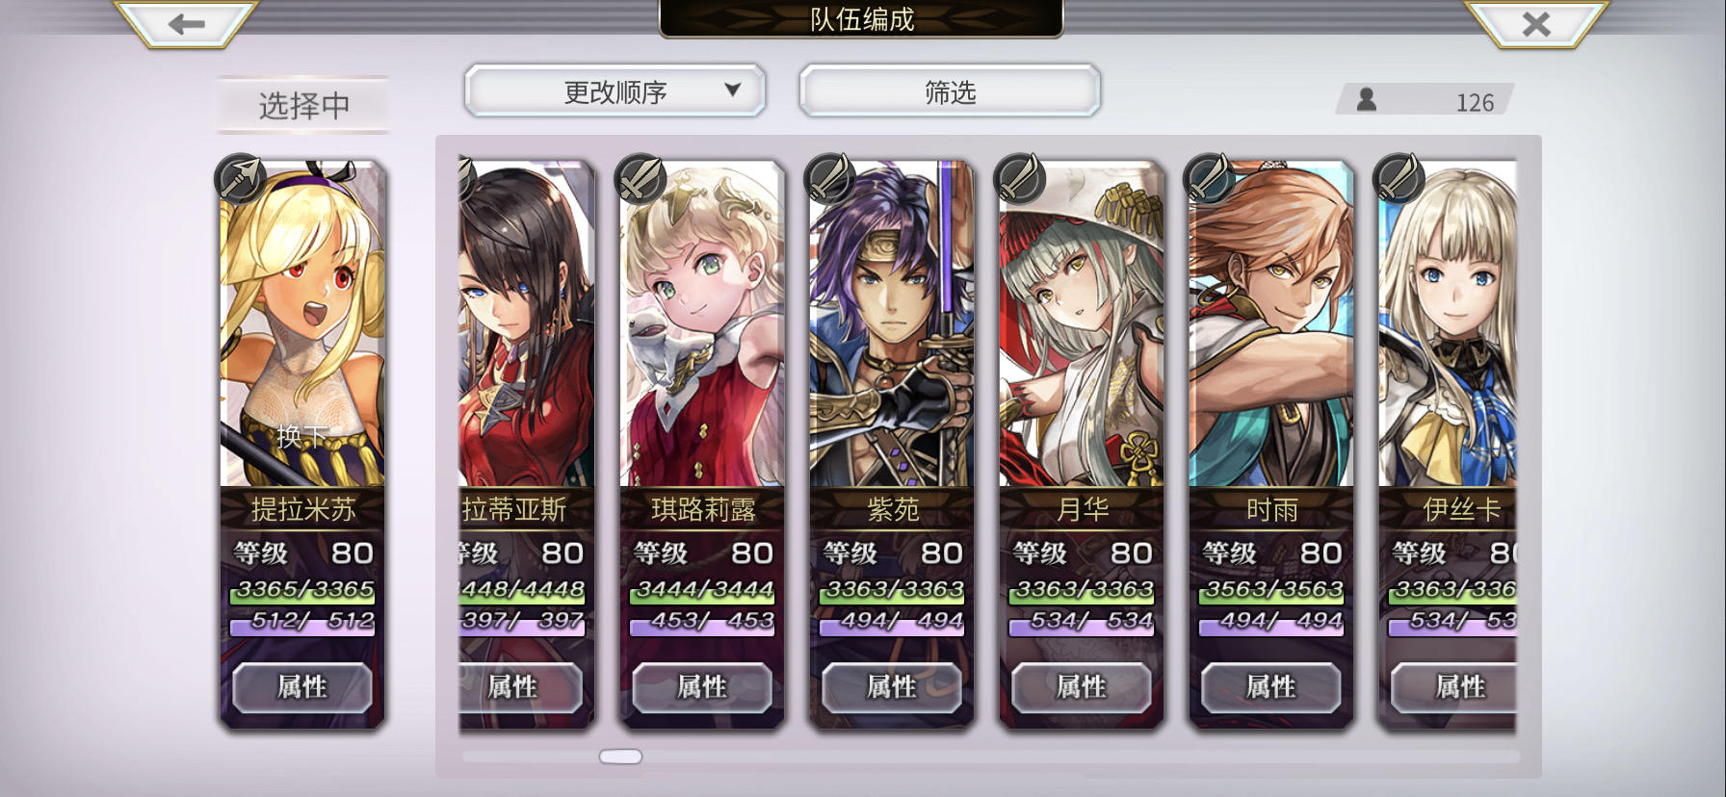Close the 队伍编成 screen
The image size is (1726, 797).
pos(1536,24)
